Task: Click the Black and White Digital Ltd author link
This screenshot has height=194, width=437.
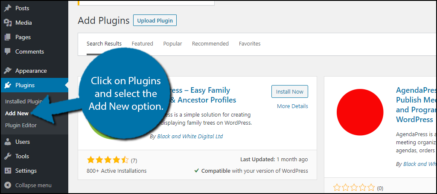Action: (189, 136)
